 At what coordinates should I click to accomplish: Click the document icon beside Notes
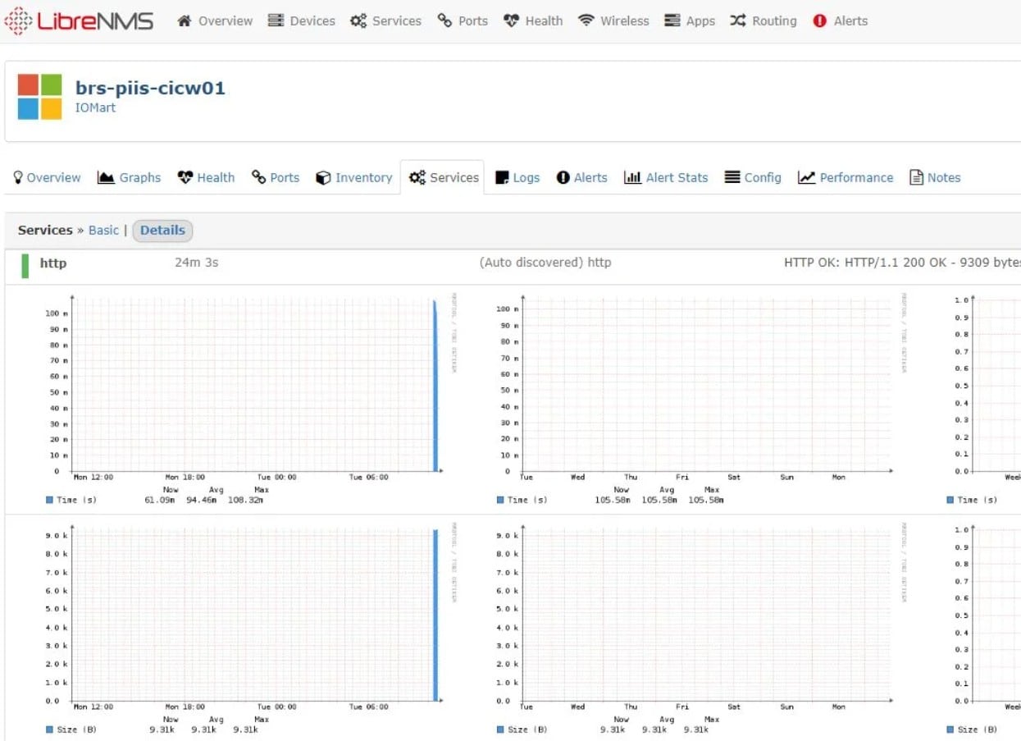point(917,177)
